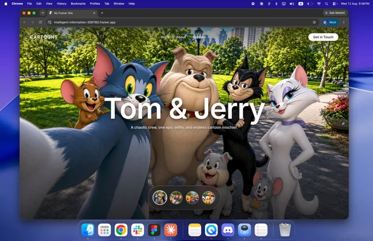The width and height of the screenshot is (373, 241).
Task: Go back to the previous page
Action: [x=24, y=22]
